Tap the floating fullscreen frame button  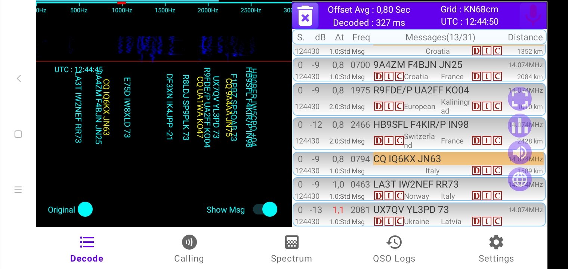click(x=519, y=99)
